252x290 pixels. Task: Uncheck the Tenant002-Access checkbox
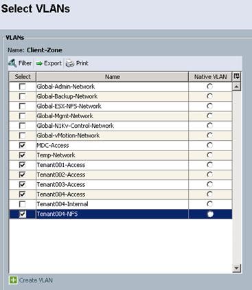tap(23, 175)
